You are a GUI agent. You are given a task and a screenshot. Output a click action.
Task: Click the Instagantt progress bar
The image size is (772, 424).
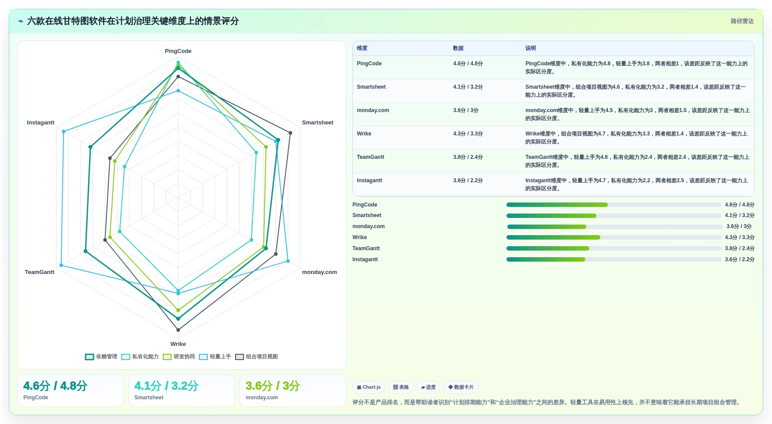[614, 259]
